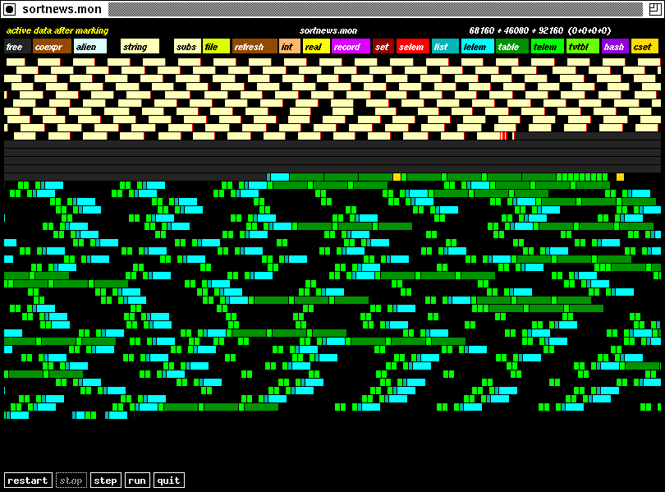Click the purple hash legend swatch
Viewport: 665px width, 492px height.
tap(614, 47)
